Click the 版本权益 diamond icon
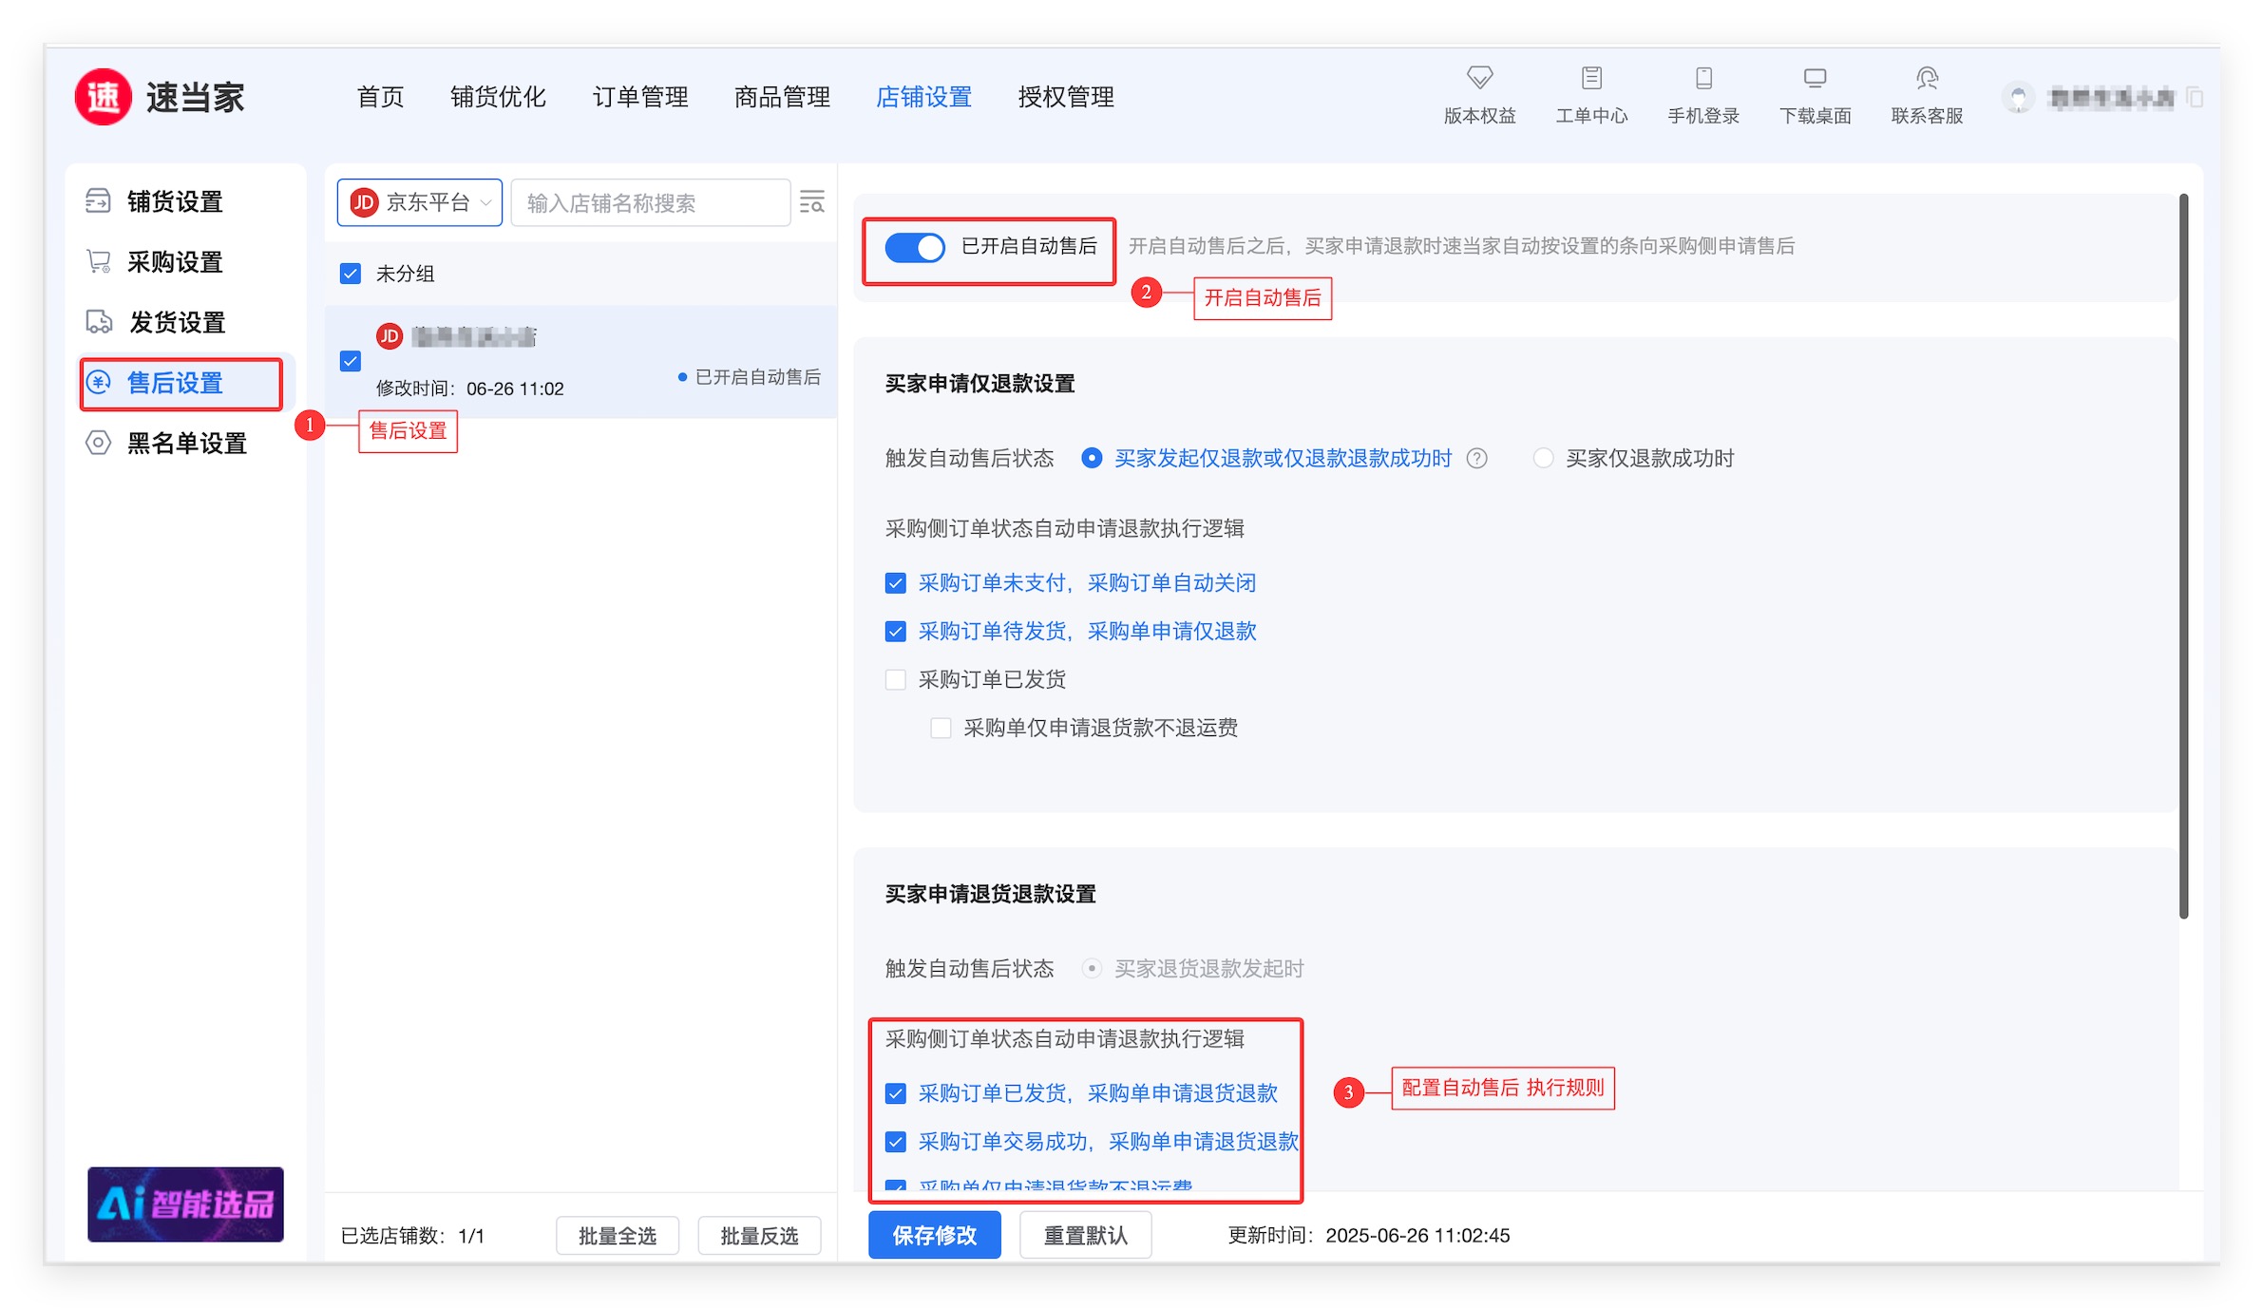The image size is (2263, 1309). (1479, 77)
